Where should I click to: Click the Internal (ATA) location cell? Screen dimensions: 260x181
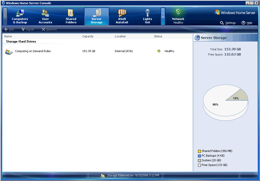[124, 51]
